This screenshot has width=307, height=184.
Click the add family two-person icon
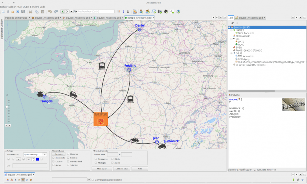point(147,12)
